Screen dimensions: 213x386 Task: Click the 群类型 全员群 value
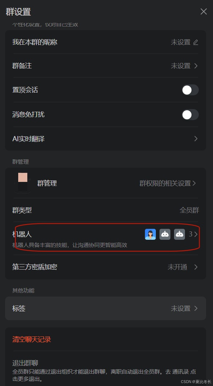[x=189, y=210]
